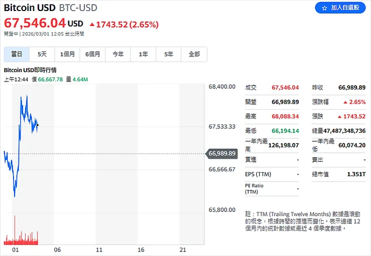
Task: Click the 68,400.00 axis label
Action: click(222, 87)
